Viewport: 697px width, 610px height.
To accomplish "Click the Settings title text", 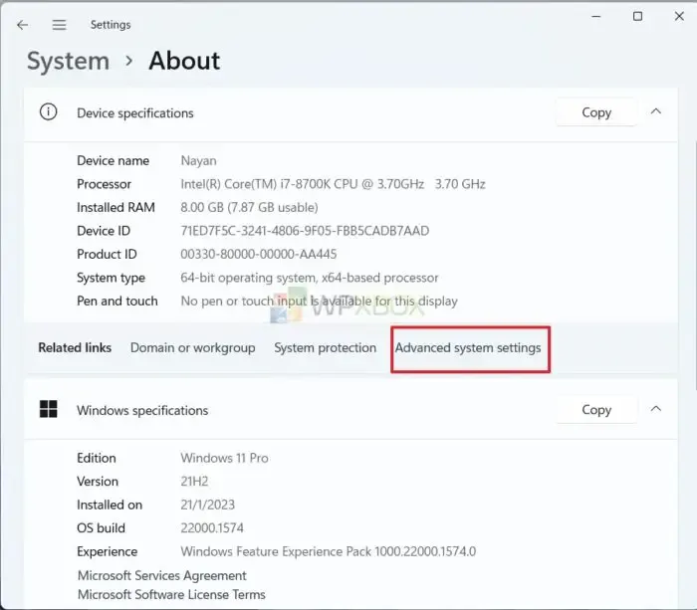I will tap(111, 25).
